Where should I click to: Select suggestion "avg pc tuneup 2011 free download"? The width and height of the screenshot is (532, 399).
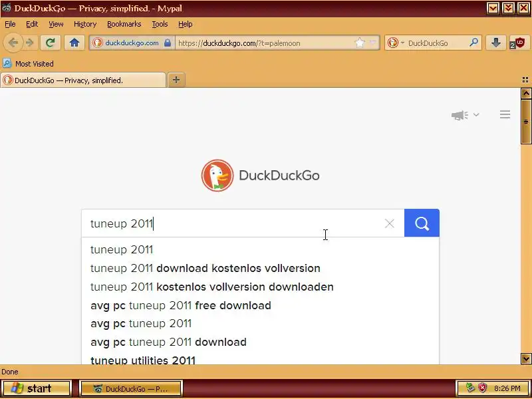[260, 305]
